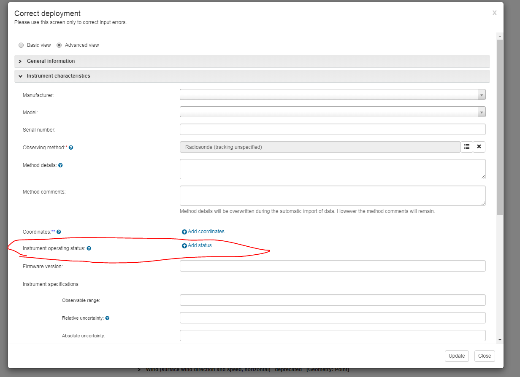This screenshot has height=377, width=520.
Task: Click the Update button
Action: pyautogui.click(x=457, y=356)
